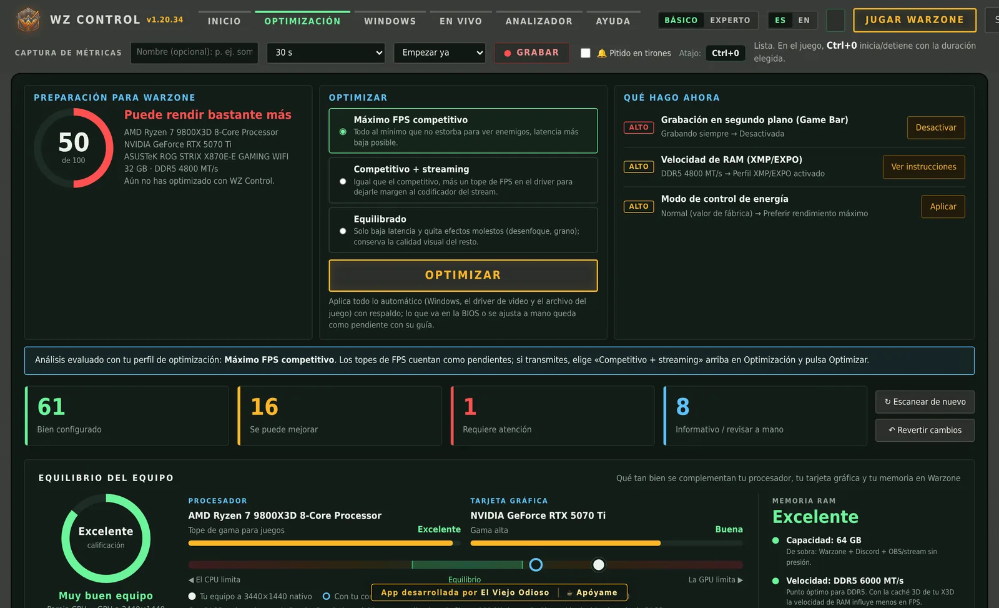Viewport: 999px width, 608px height.
Task: Open the OPTIMIZACIÓN tab
Action: [x=303, y=21]
